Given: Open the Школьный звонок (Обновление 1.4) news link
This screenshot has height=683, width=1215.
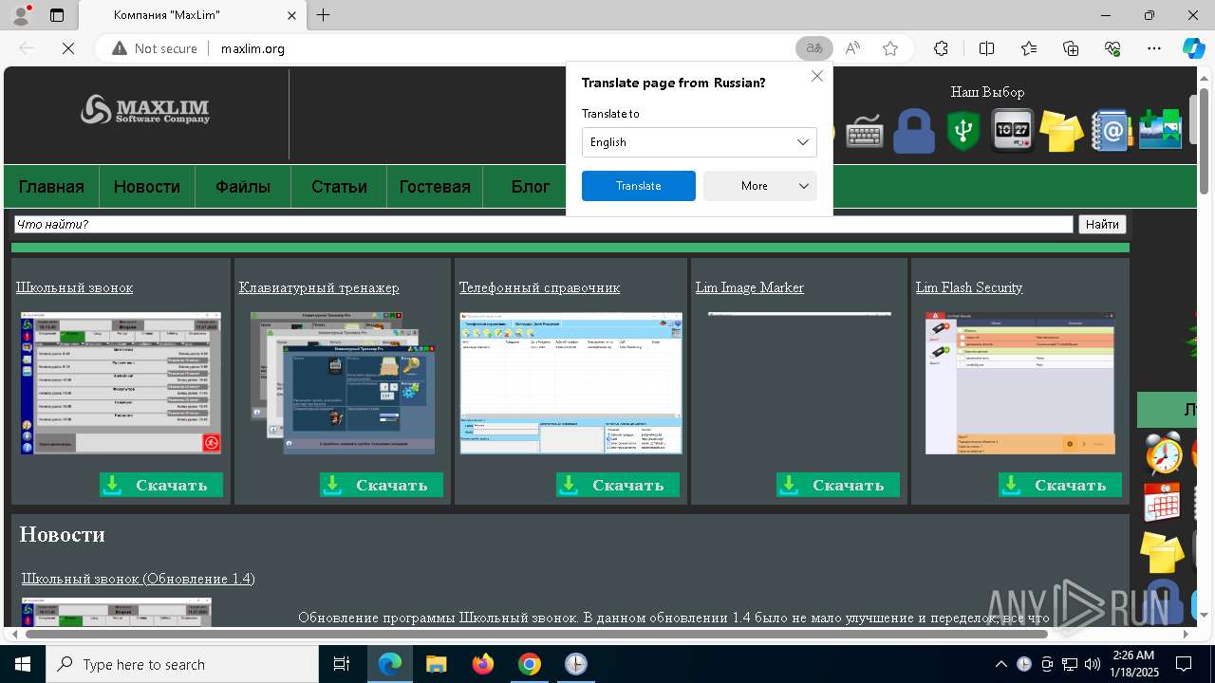Looking at the screenshot, I should [x=138, y=579].
